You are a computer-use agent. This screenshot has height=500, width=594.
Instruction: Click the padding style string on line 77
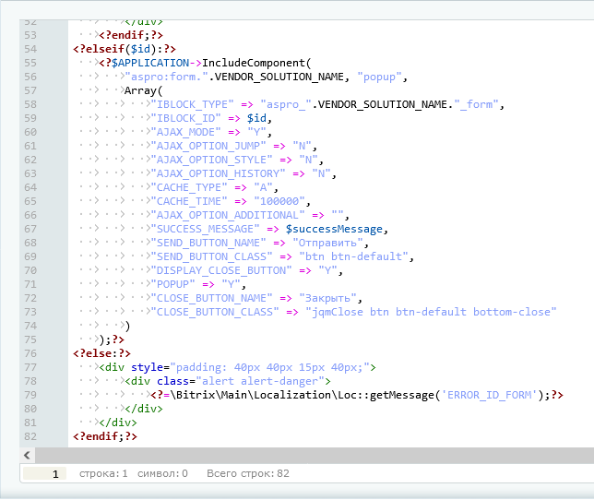pyautogui.click(x=269, y=367)
